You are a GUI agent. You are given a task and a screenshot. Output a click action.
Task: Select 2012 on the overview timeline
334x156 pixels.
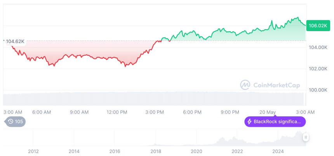[33, 151]
